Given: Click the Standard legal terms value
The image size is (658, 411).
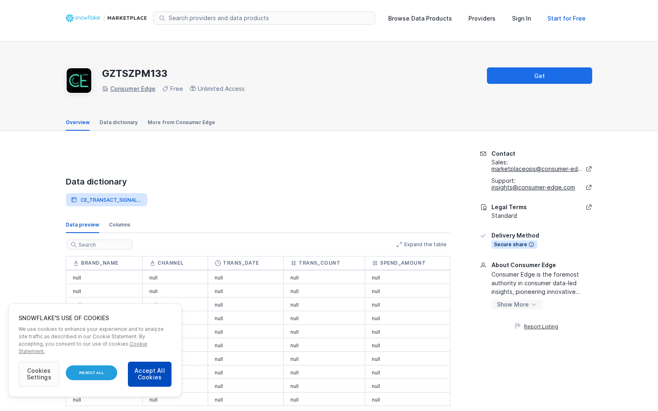Looking at the screenshot, I should coord(504,216).
